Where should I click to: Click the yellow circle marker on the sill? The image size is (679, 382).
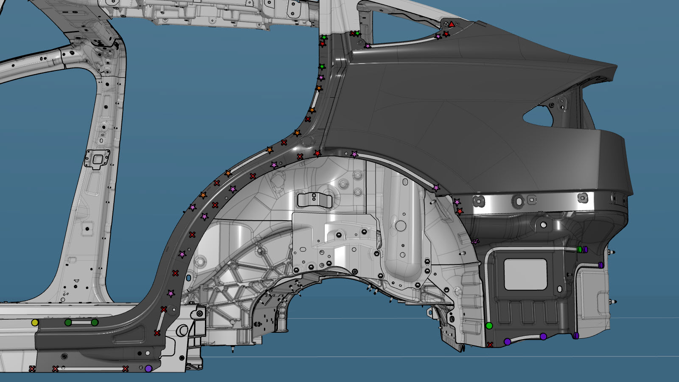point(35,323)
